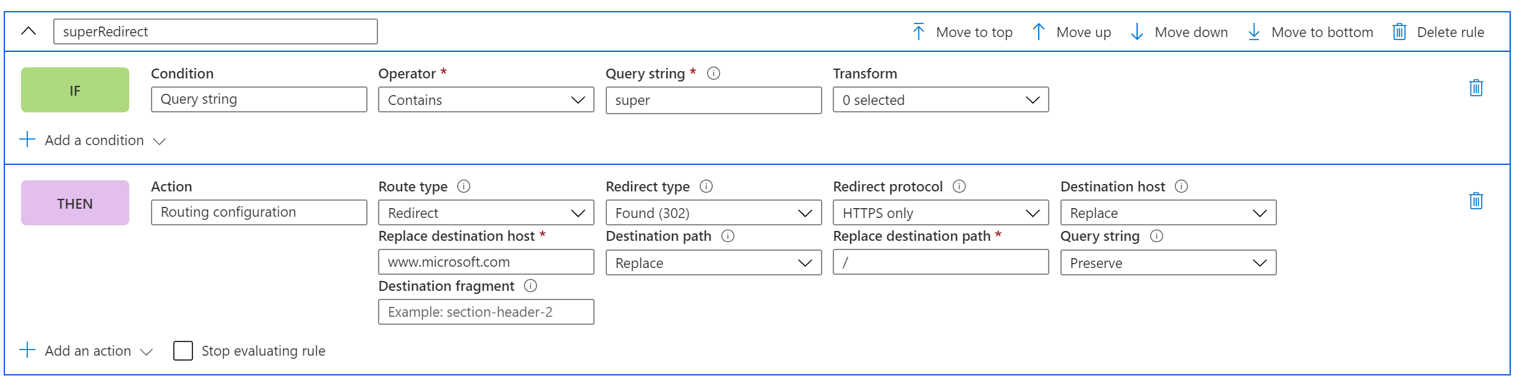
Task: Click the Replace destination host input field
Action: 486,262
